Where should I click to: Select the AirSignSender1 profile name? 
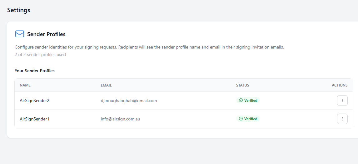(x=34, y=119)
